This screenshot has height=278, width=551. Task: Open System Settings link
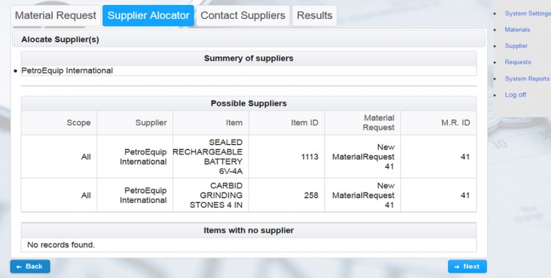[x=527, y=13]
